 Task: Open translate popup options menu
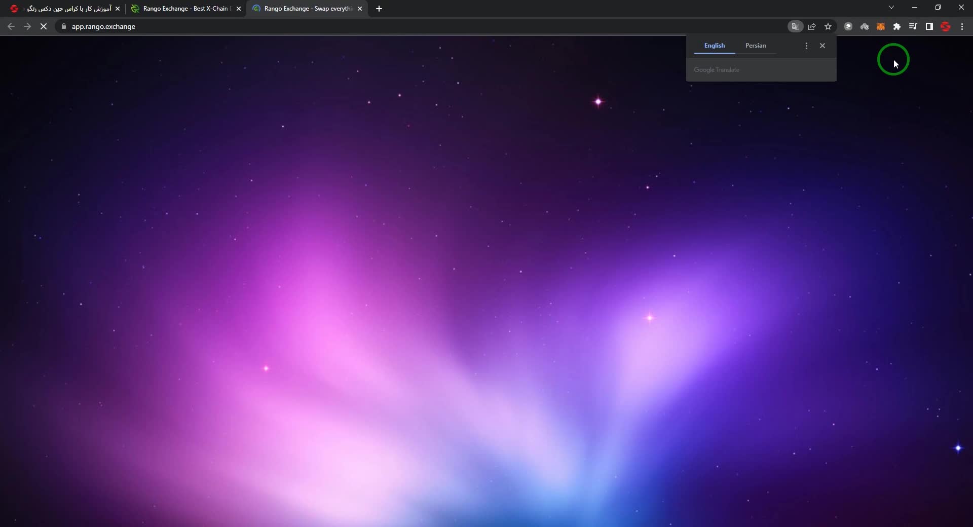point(806,46)
